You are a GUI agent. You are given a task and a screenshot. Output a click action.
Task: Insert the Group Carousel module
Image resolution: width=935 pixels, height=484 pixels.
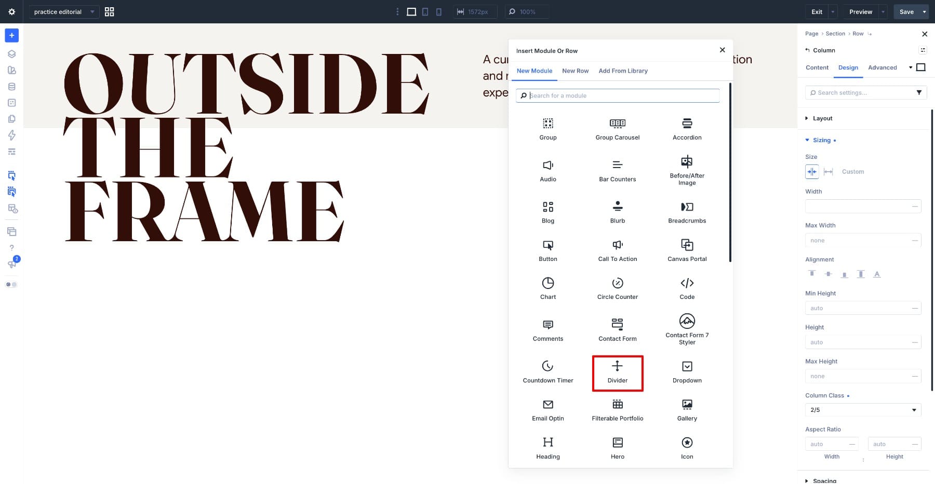(617, 129)
